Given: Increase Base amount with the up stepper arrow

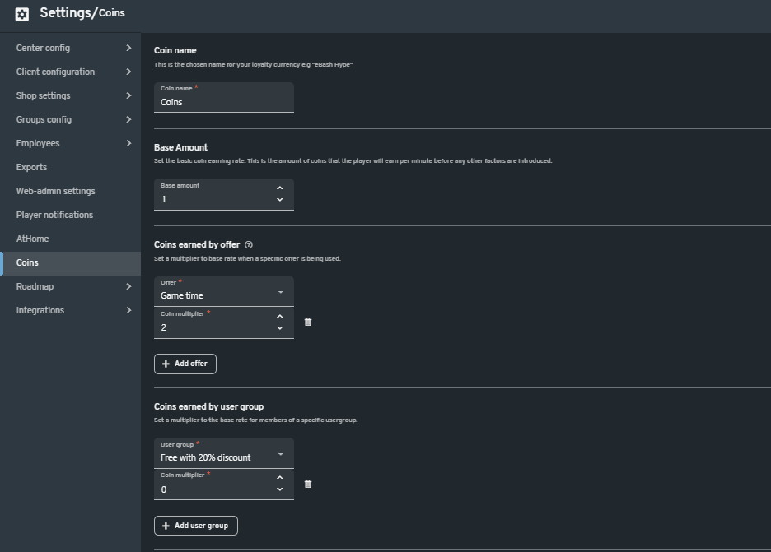Looking at the screenshot, I should pyautogui.click(x=281, y=189).
